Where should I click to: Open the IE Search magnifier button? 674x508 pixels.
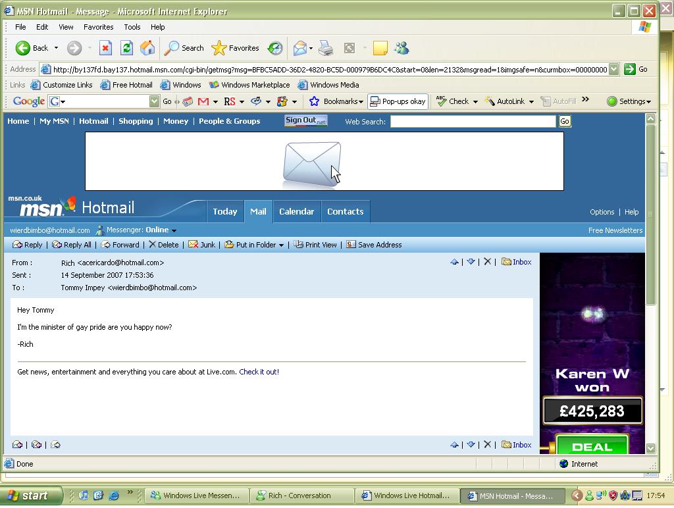tap(184, 48)
